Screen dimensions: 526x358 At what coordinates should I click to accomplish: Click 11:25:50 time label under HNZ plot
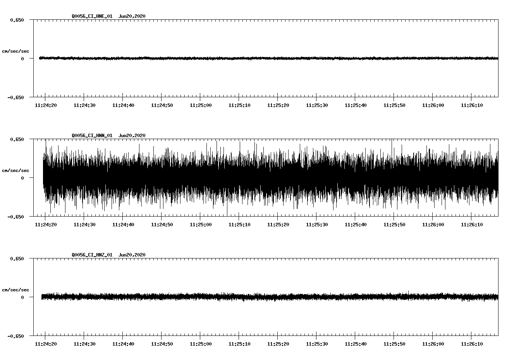(394, 344)
